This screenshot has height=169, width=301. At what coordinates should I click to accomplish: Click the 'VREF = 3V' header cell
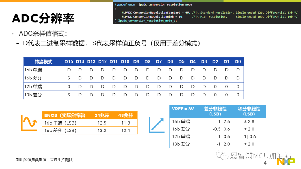pos(183,109)
